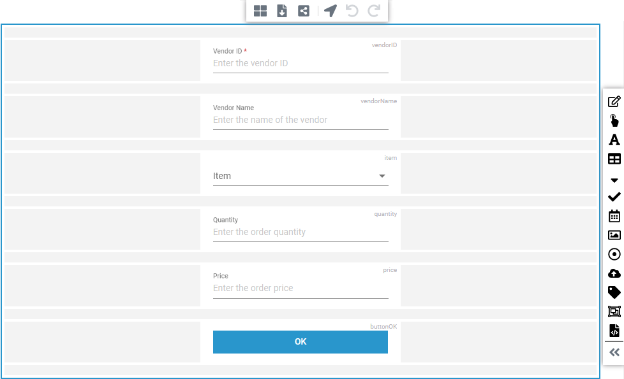Select the text input component tool
624x379 pixels.
pyautogui.click(x=614, y=101)
